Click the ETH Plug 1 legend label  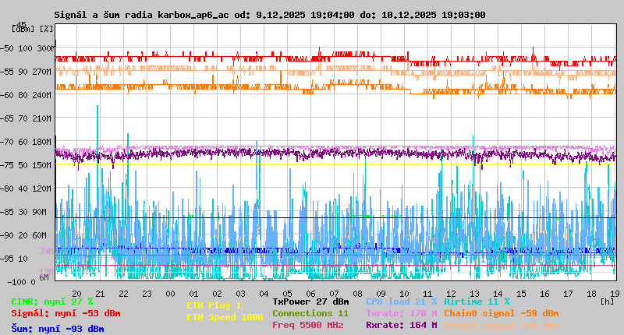coord(214,306)
